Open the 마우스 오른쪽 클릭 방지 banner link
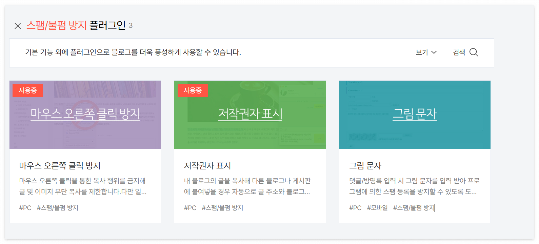 pyautogui.click(x=85, y=114)
